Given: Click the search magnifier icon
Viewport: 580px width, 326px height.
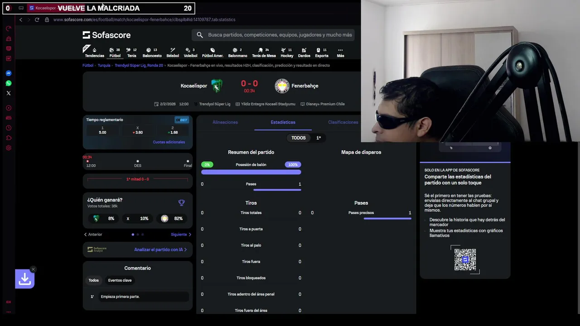Looking at the screenshot, I should pos(200,35).
